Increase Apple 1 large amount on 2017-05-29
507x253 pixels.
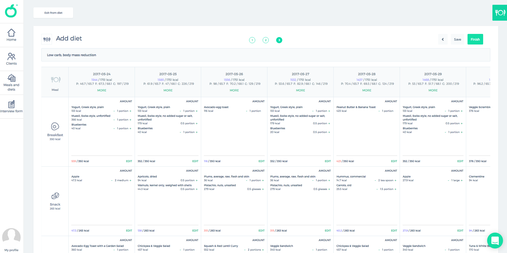click(462, 180)
